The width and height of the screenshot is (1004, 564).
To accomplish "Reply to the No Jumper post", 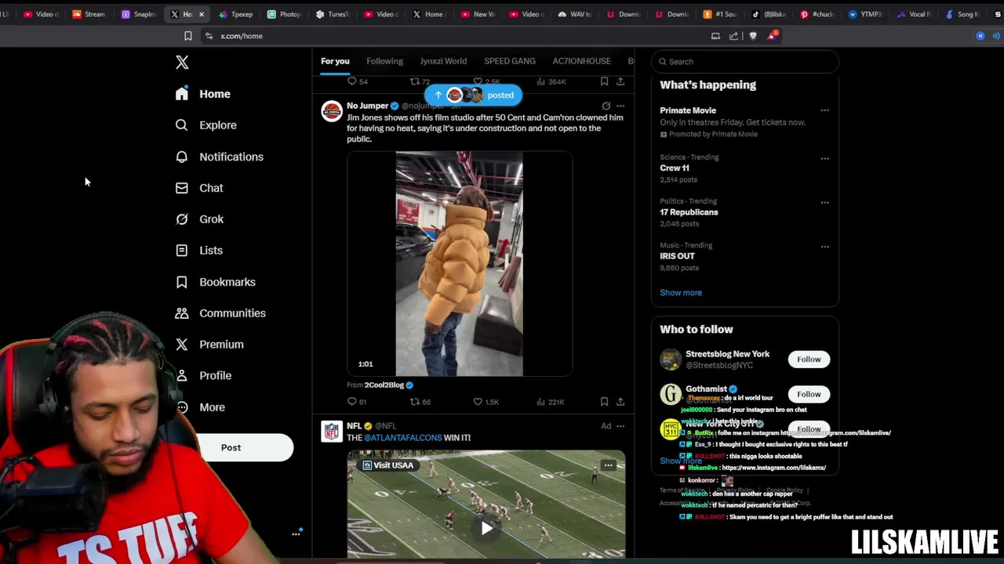I will coord(351,402).
